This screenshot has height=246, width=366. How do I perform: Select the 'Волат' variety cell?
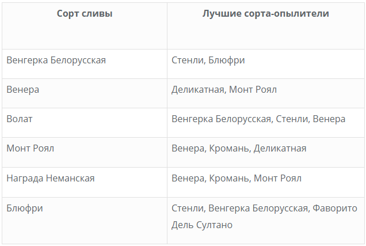click(x=20, y=119)
